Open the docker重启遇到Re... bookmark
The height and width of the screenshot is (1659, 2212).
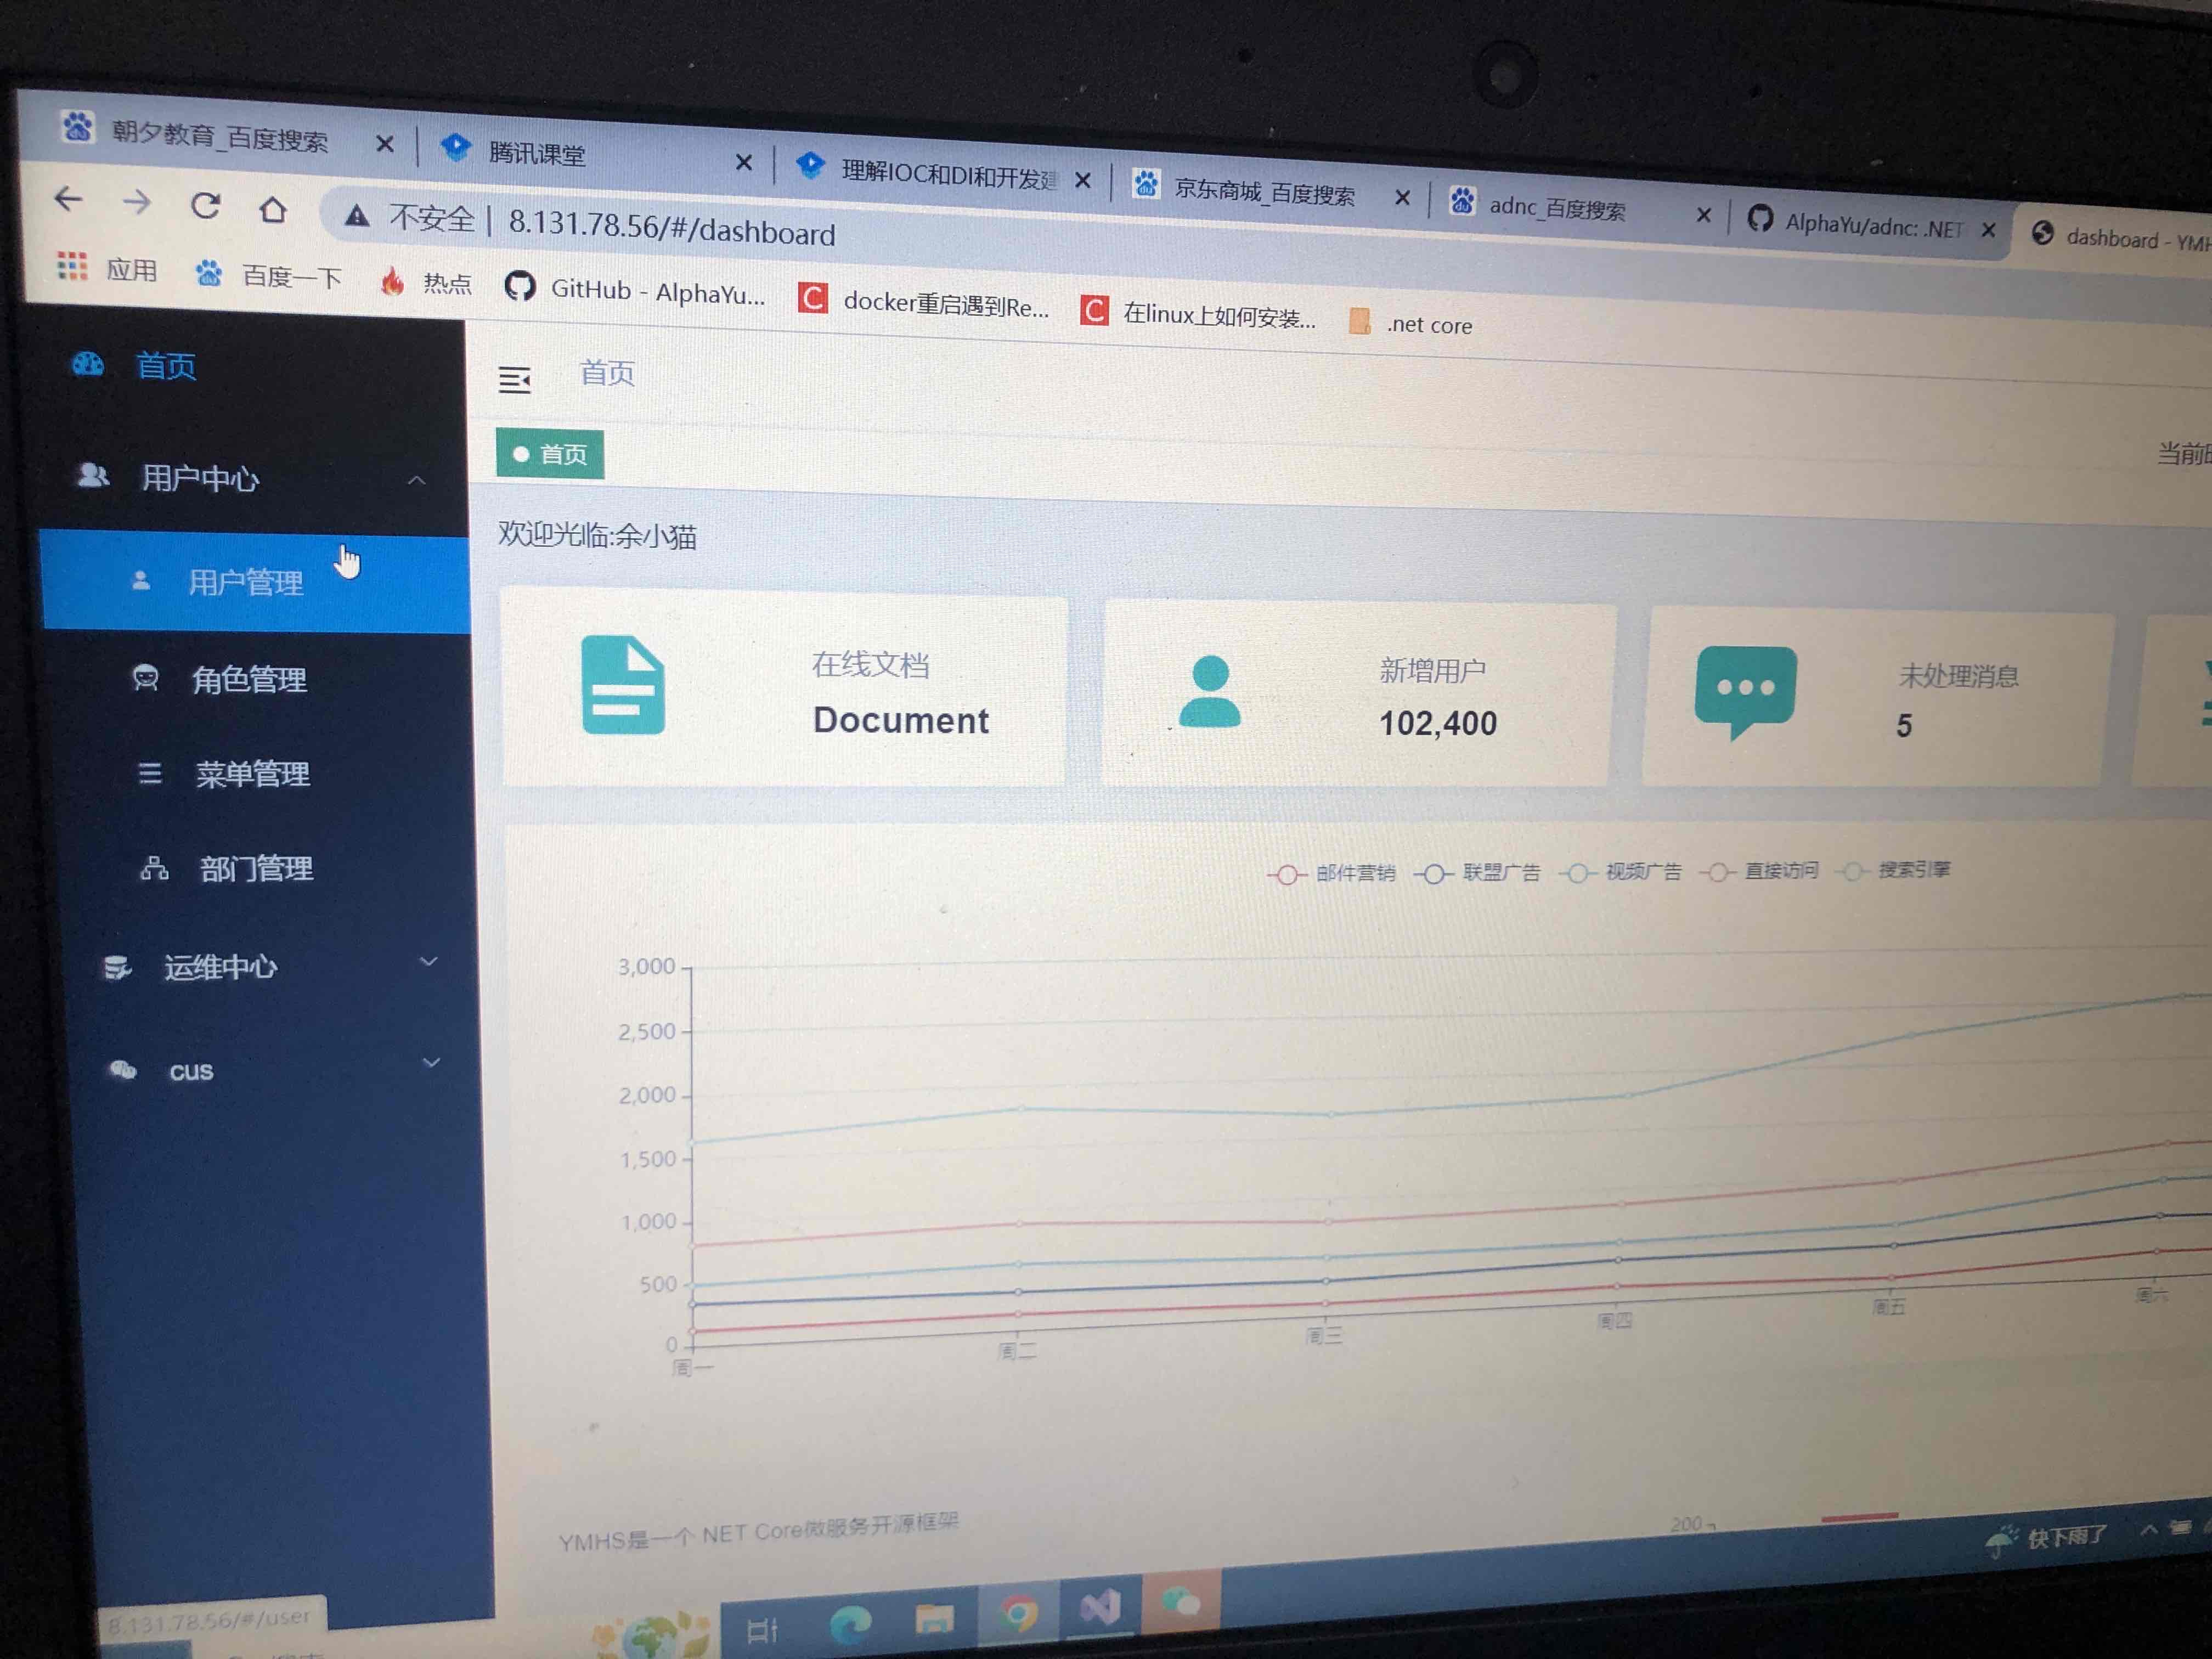(923, 302)
